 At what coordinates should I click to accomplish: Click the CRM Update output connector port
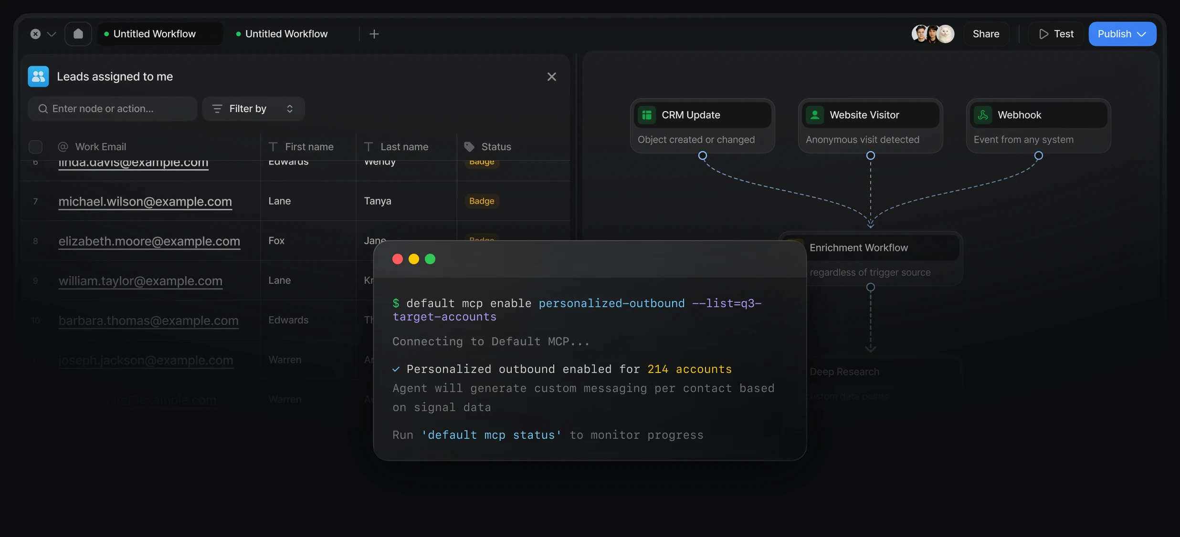pyautogui.click(x=703, y=155)
